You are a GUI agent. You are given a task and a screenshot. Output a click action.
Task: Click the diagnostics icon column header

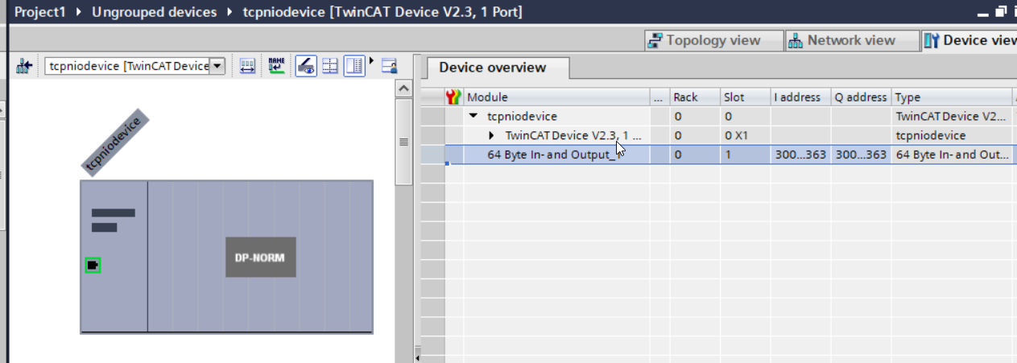click(453, 97)
